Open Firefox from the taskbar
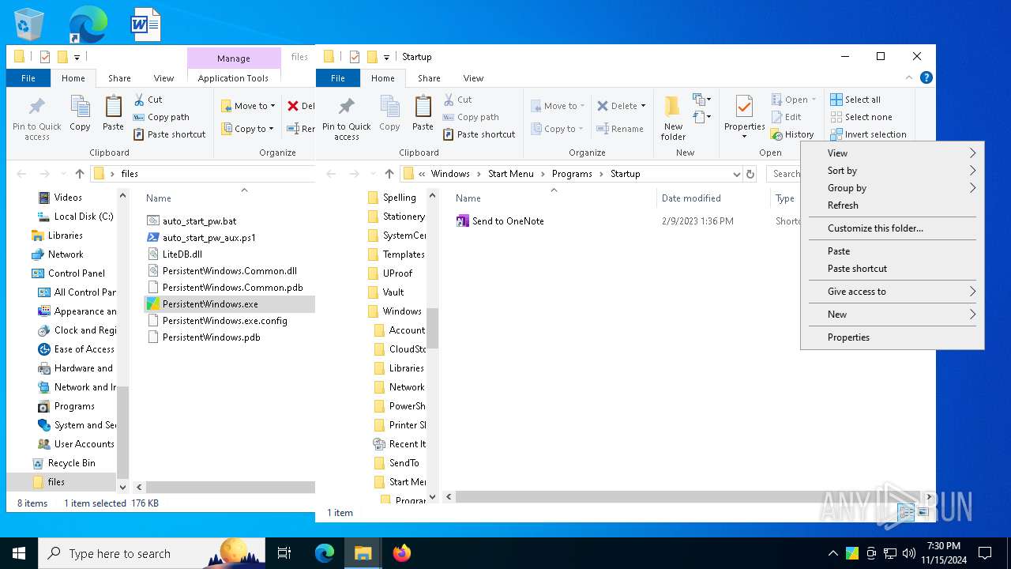This screenshot has width=1011, height=569. point(402,553)
